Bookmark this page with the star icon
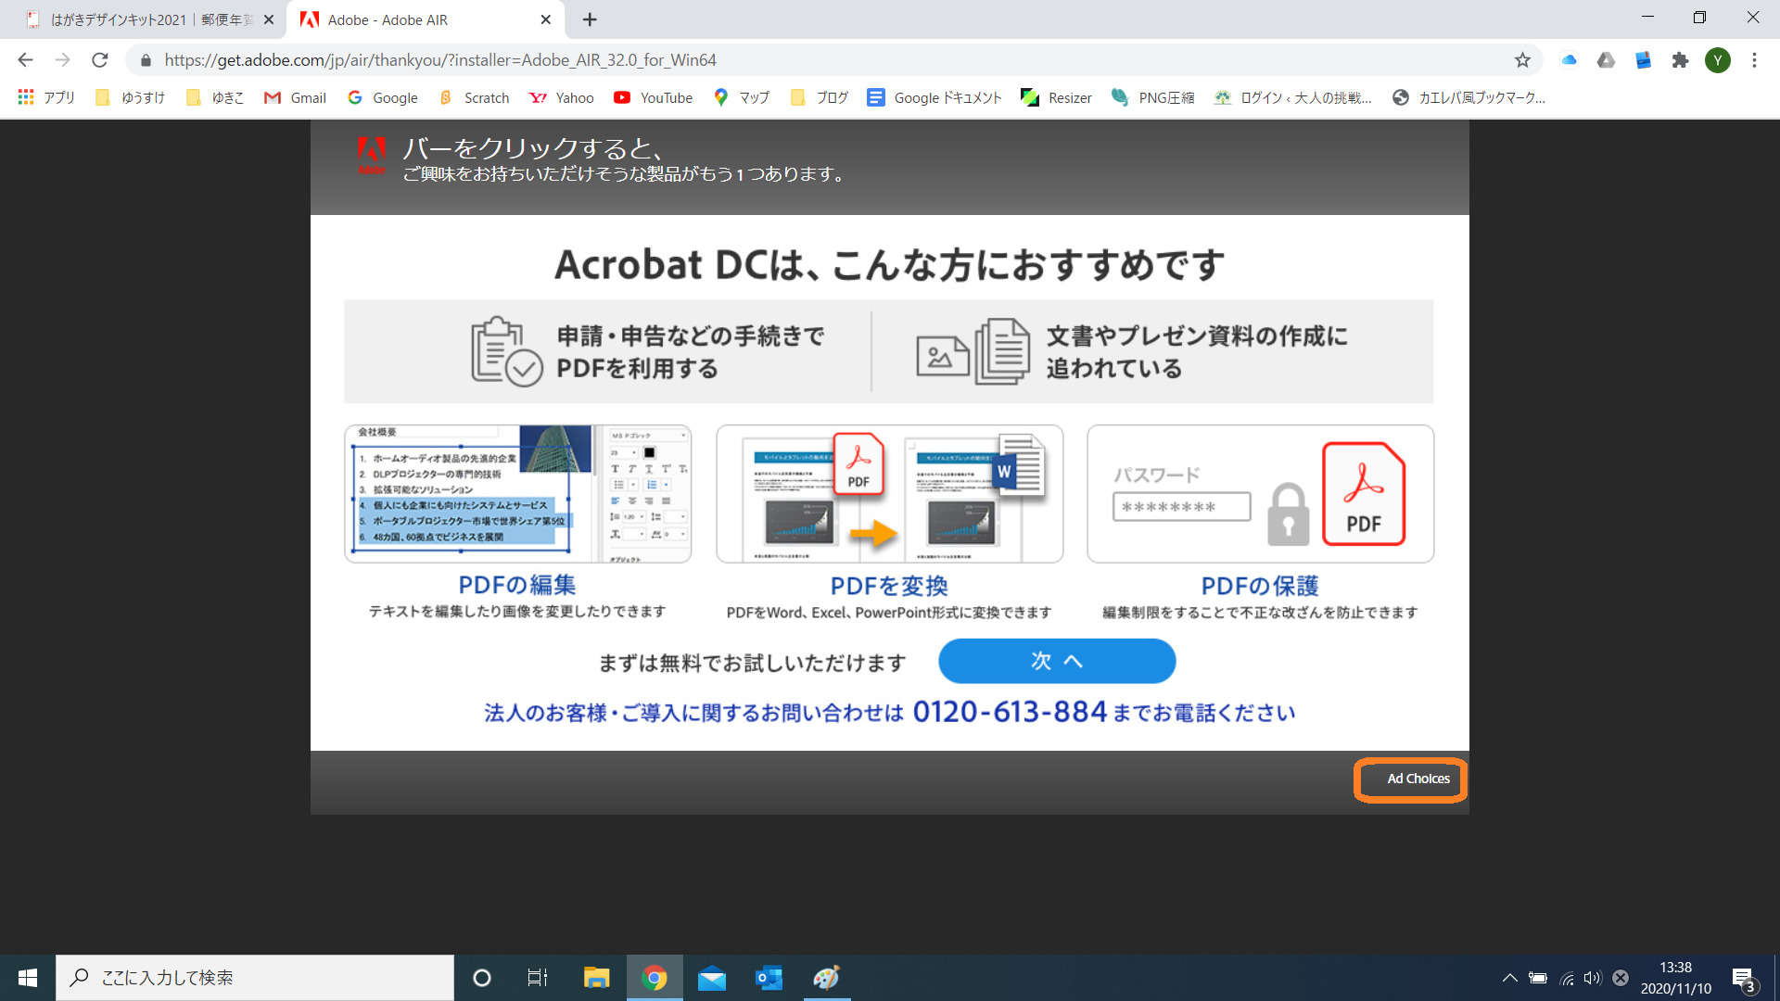 1522,60
